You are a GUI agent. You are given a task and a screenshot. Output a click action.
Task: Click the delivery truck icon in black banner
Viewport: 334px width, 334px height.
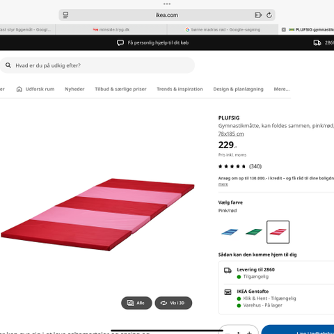point(317,42)
